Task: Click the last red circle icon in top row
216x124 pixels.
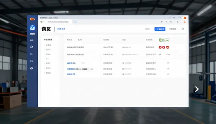Action: (168, 47)
